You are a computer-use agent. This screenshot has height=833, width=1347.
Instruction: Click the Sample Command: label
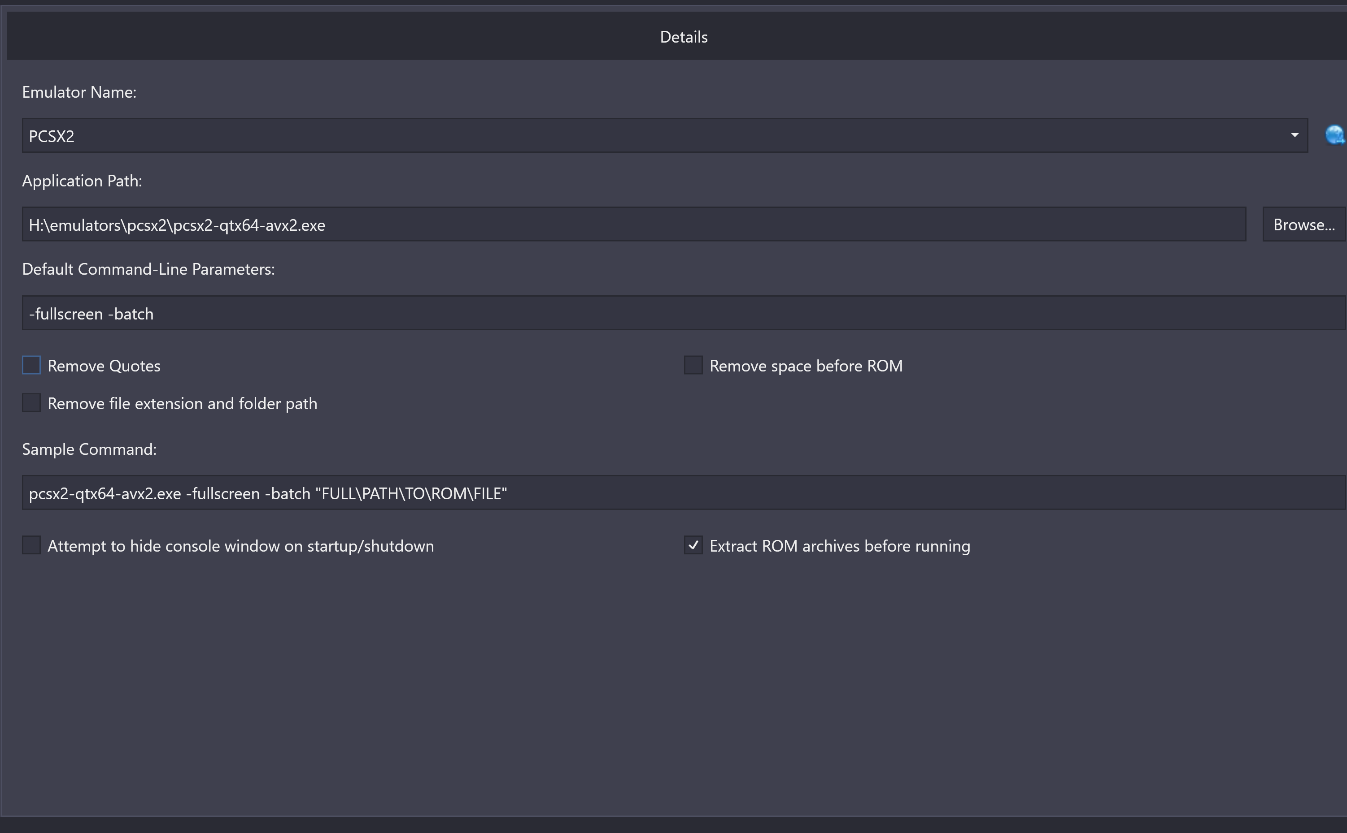(89, 449)
